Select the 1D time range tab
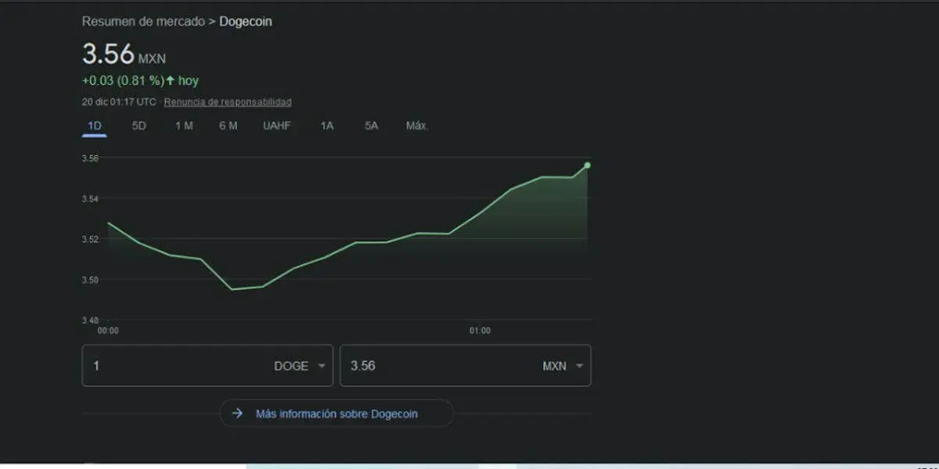 tap(94, 126)
